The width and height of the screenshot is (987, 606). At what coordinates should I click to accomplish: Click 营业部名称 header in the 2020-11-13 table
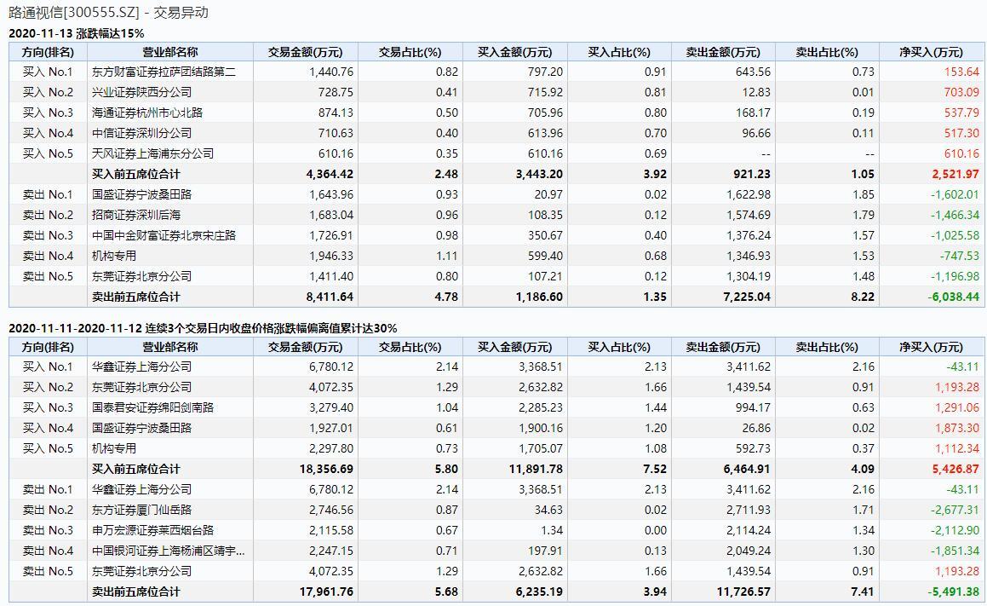(170, 52)
